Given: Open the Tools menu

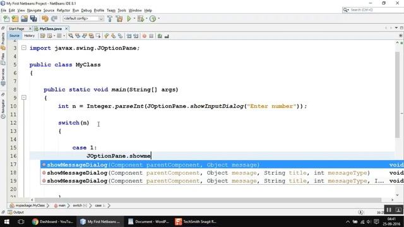Looking at the screenshot, I should 122,10.
